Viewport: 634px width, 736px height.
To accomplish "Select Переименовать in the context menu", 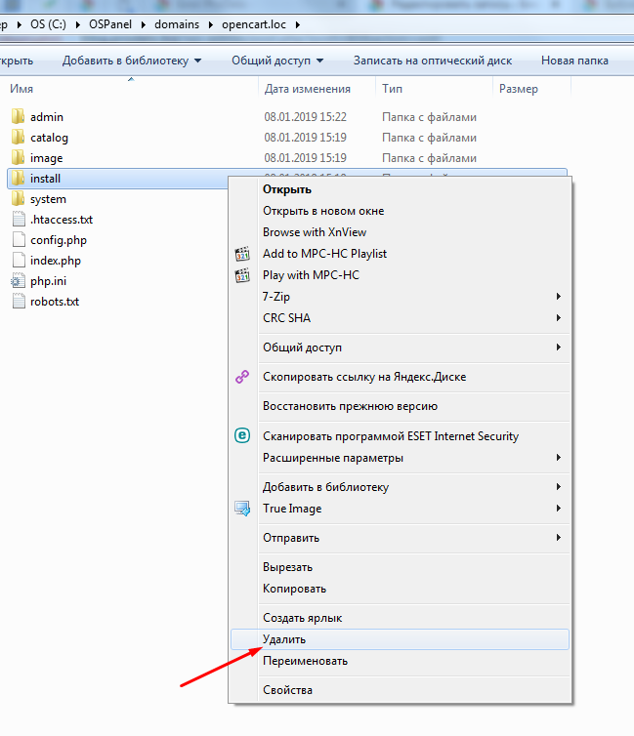I will 305,661.
